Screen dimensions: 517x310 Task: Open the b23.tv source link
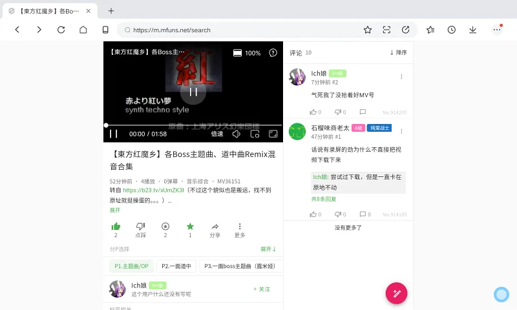pos(153,190)
